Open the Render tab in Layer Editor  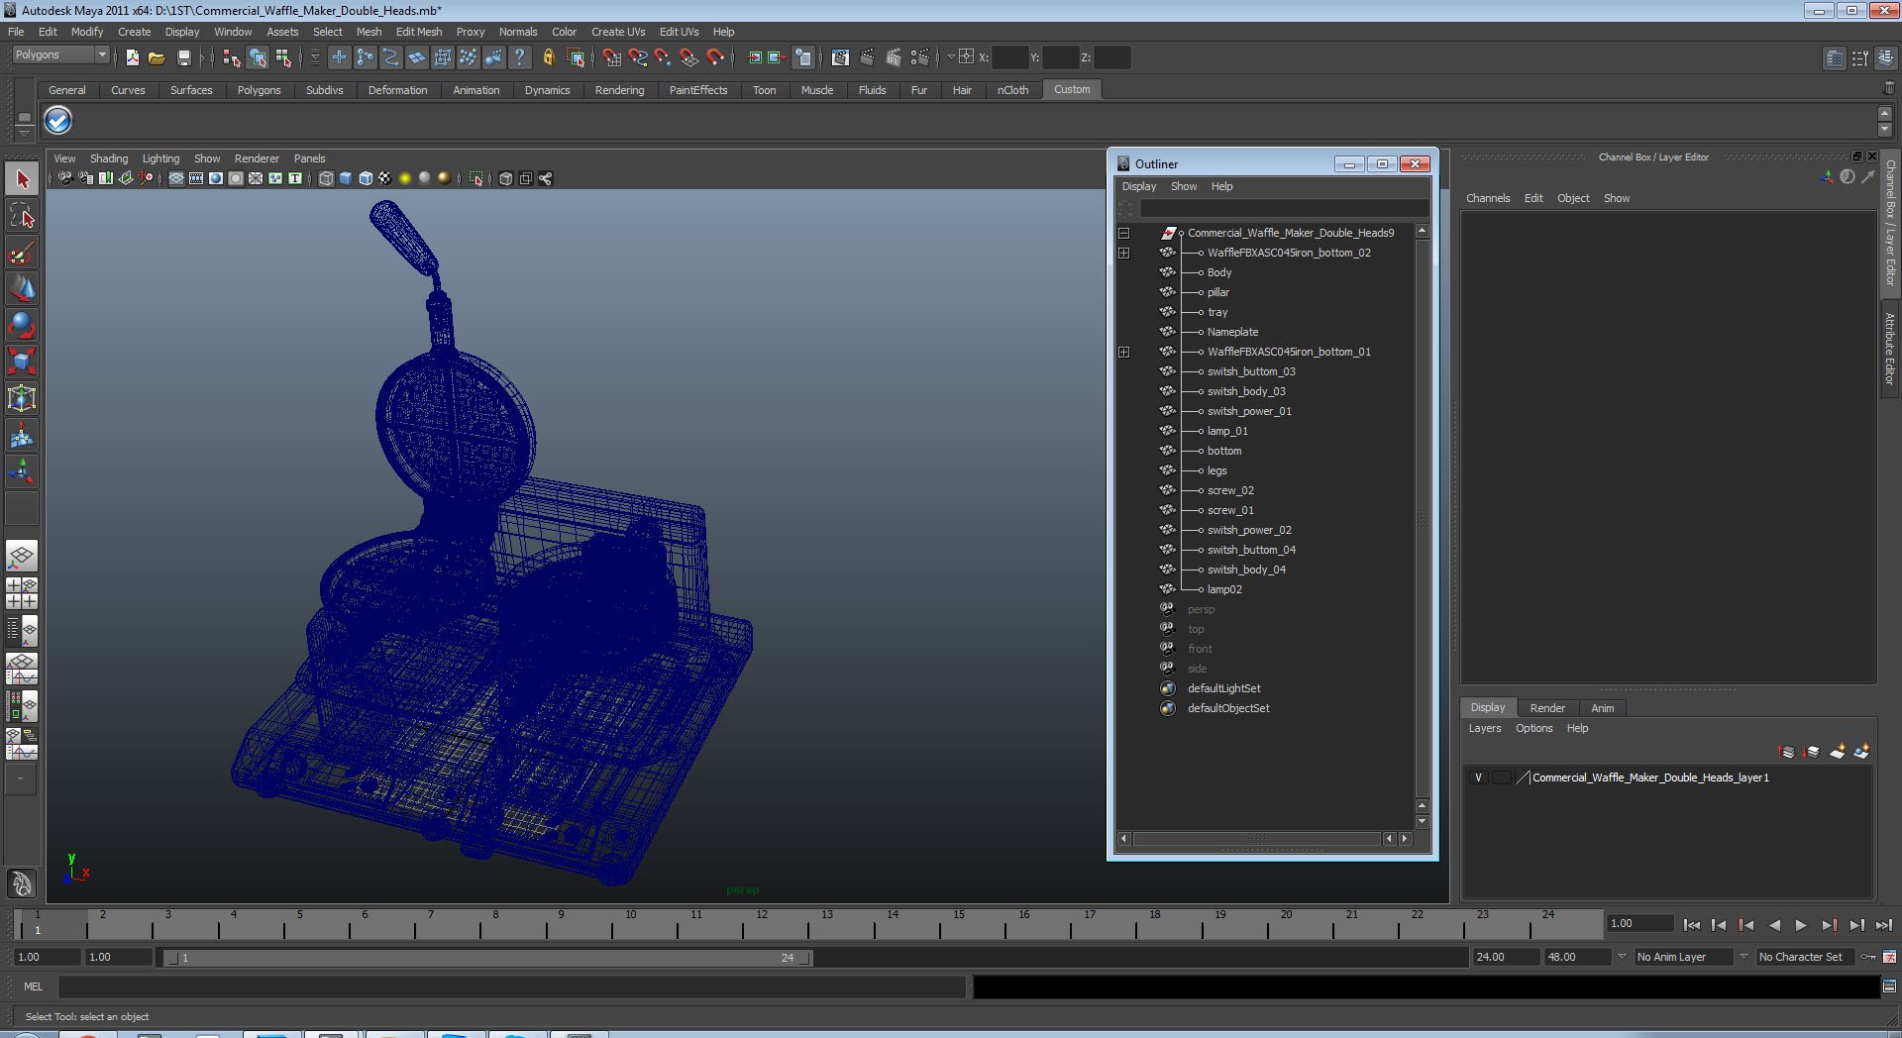[1547, 708]
